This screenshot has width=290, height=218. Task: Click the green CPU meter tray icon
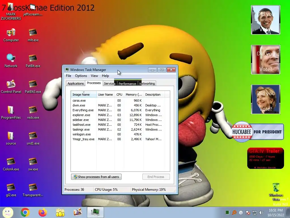tap(227, 213)
